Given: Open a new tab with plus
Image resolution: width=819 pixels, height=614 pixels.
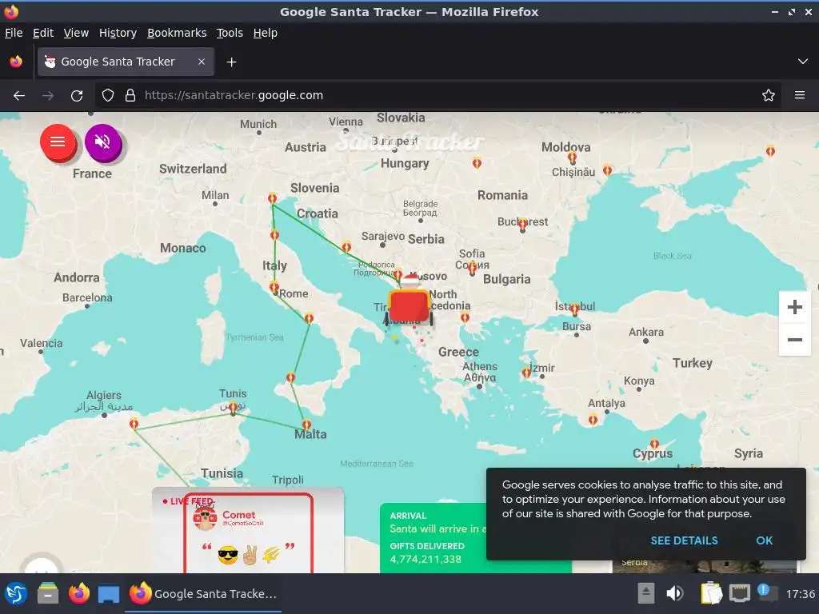Looking at the screenshot, I should coord(231,62).
